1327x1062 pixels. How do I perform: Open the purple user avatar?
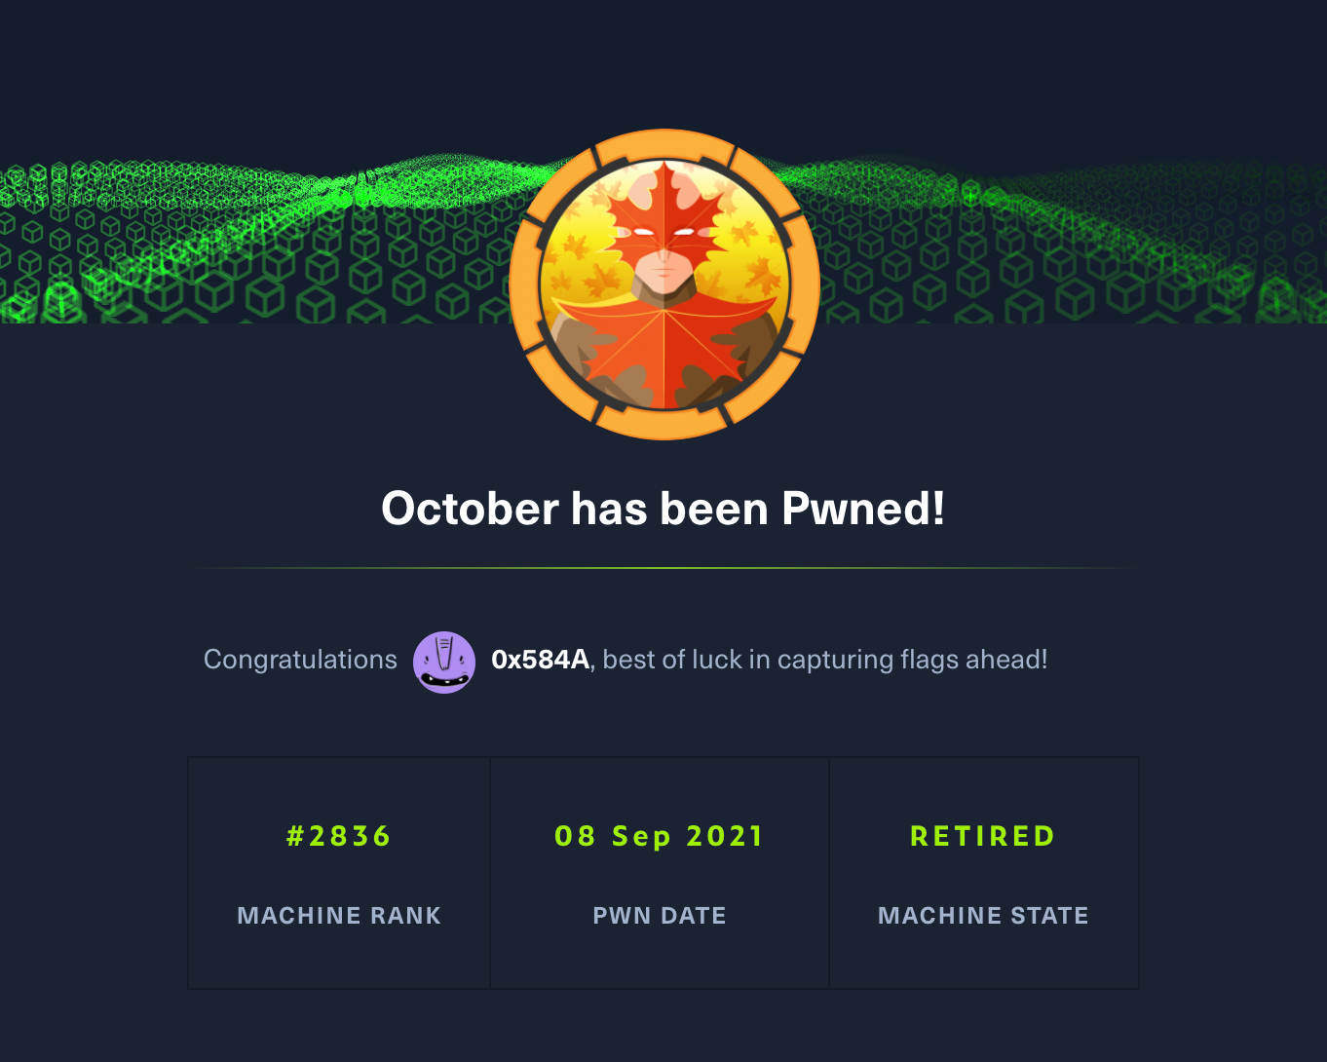coord(444,662)
